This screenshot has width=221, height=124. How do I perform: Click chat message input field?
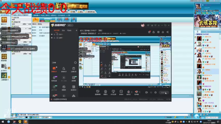(x=102, y=115)
